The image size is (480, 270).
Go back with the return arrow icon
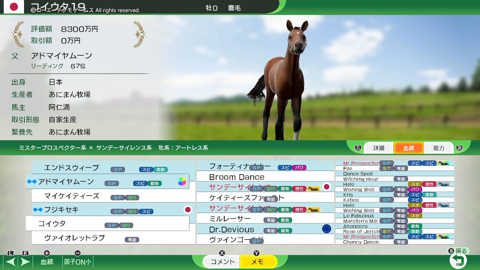point(458,260)
